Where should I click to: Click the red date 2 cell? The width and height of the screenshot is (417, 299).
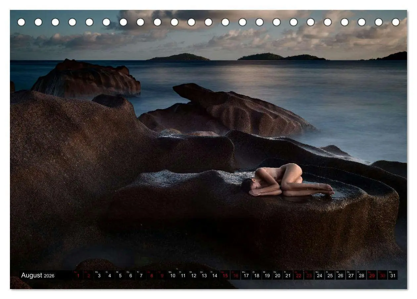(x=88, y=275)
